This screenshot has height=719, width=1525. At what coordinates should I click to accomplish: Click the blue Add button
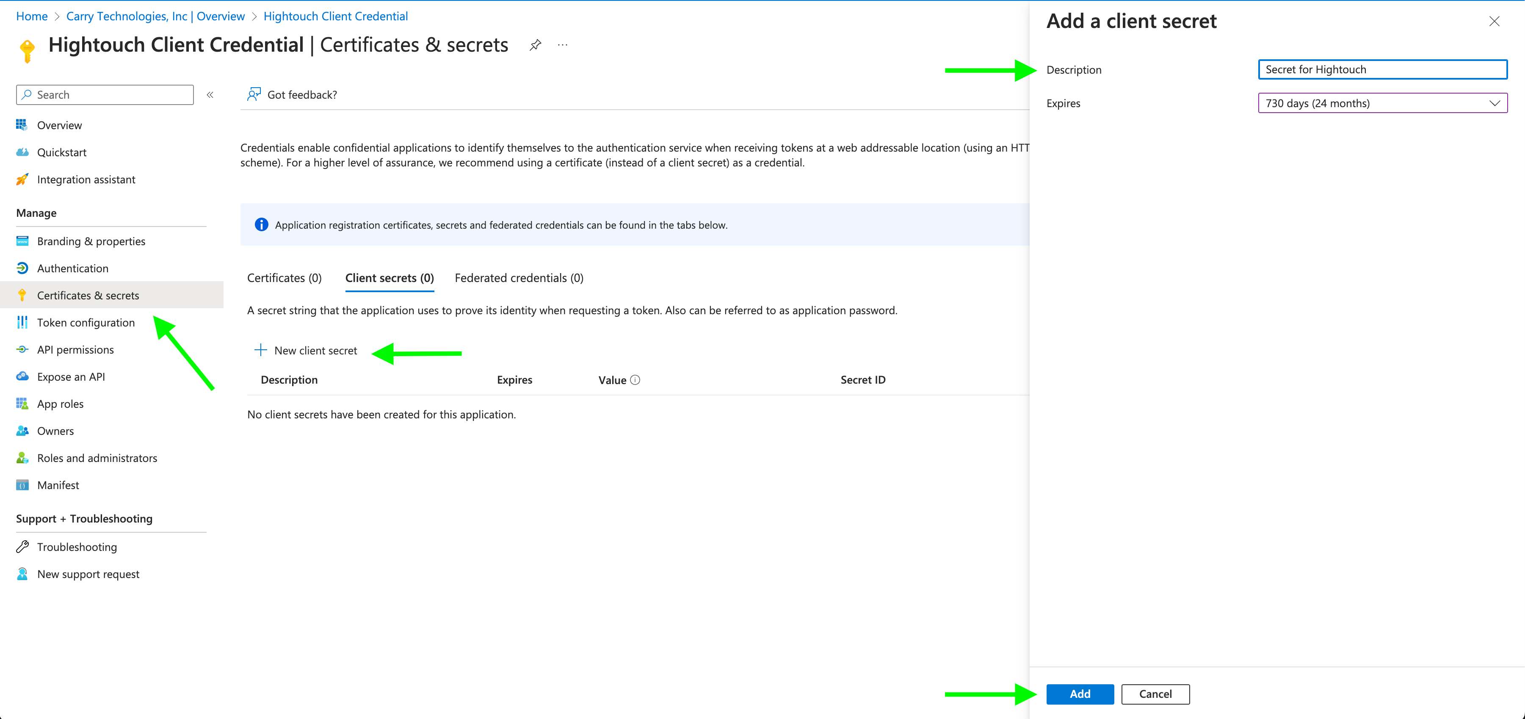tap(1080, 694)
